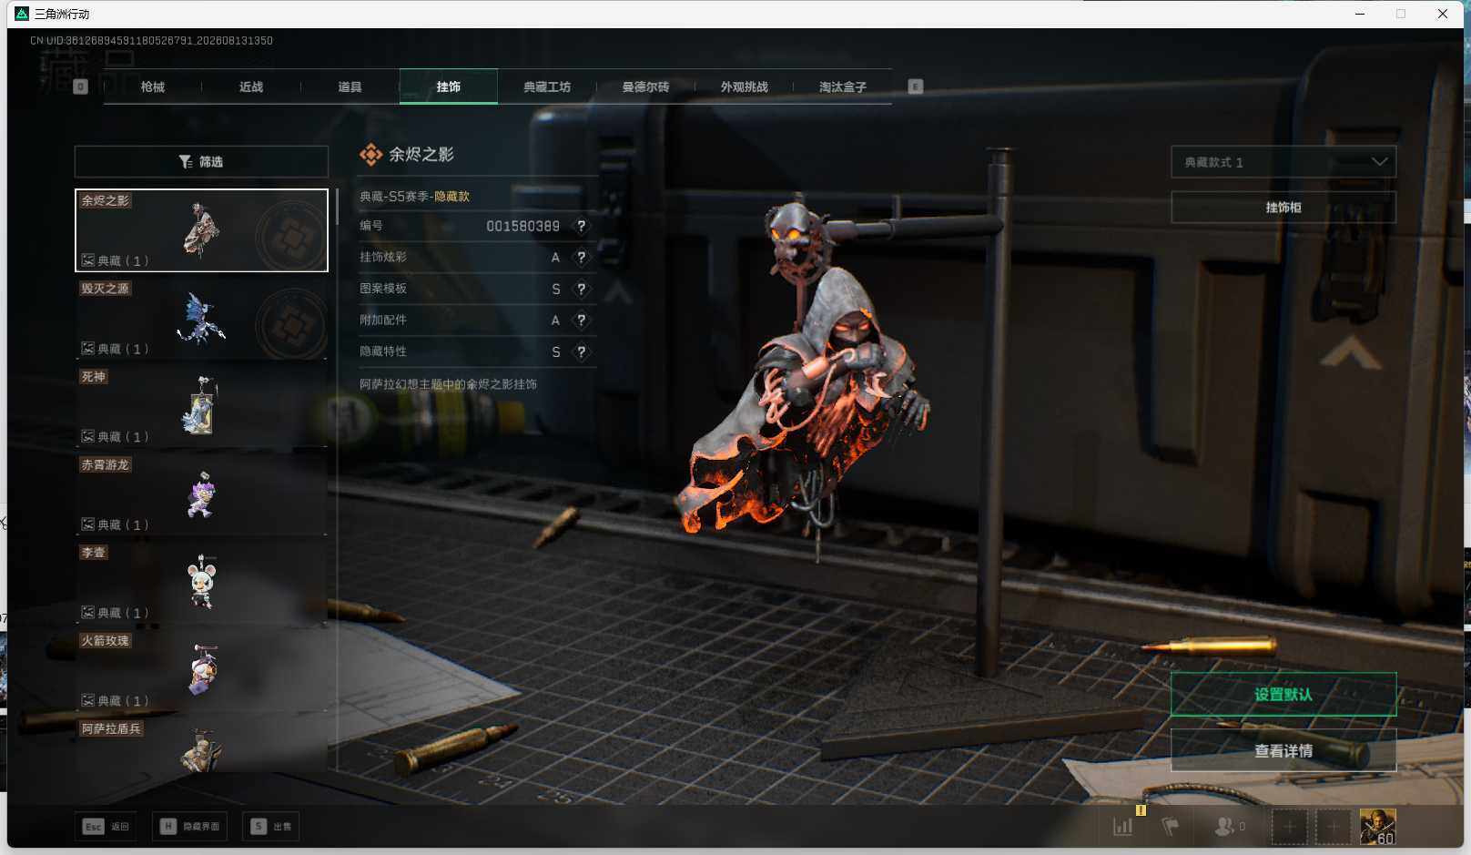Click the 图案模板 attribute label

point(382,289)
